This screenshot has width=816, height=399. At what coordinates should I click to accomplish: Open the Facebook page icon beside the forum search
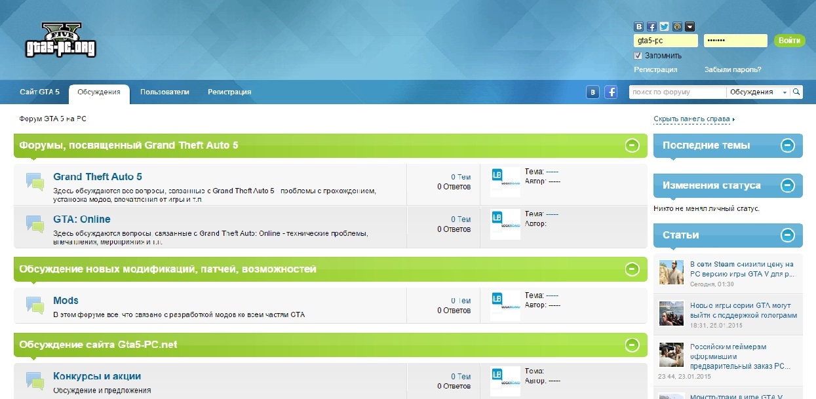(x=611, y=92)
